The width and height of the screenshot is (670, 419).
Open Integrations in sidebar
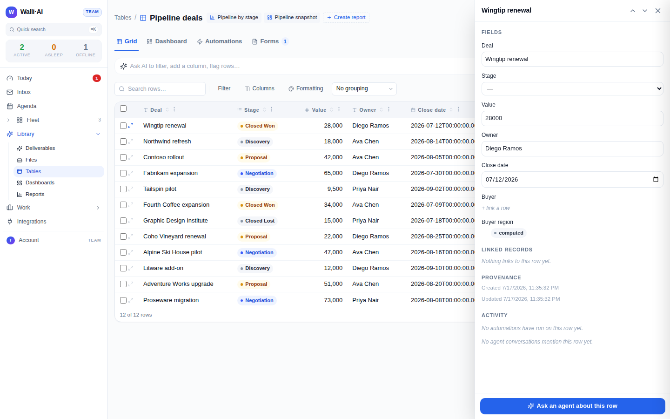pos(54,222)
